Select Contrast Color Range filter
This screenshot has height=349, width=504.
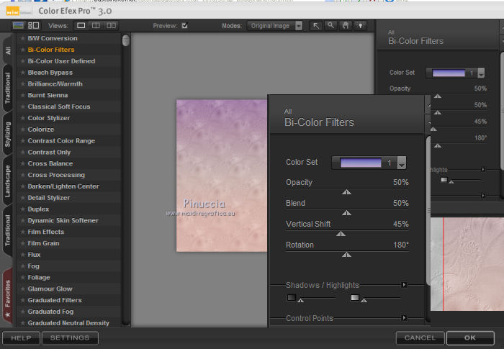coord(61,141)
